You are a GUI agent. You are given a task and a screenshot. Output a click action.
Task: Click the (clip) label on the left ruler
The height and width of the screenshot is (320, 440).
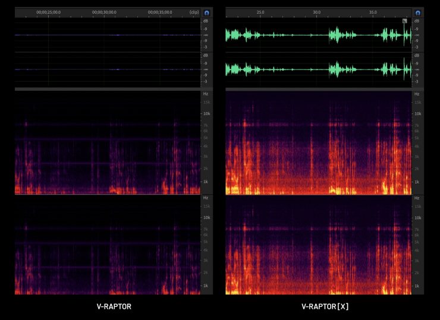pyautogui.click(x=194, y=12)
